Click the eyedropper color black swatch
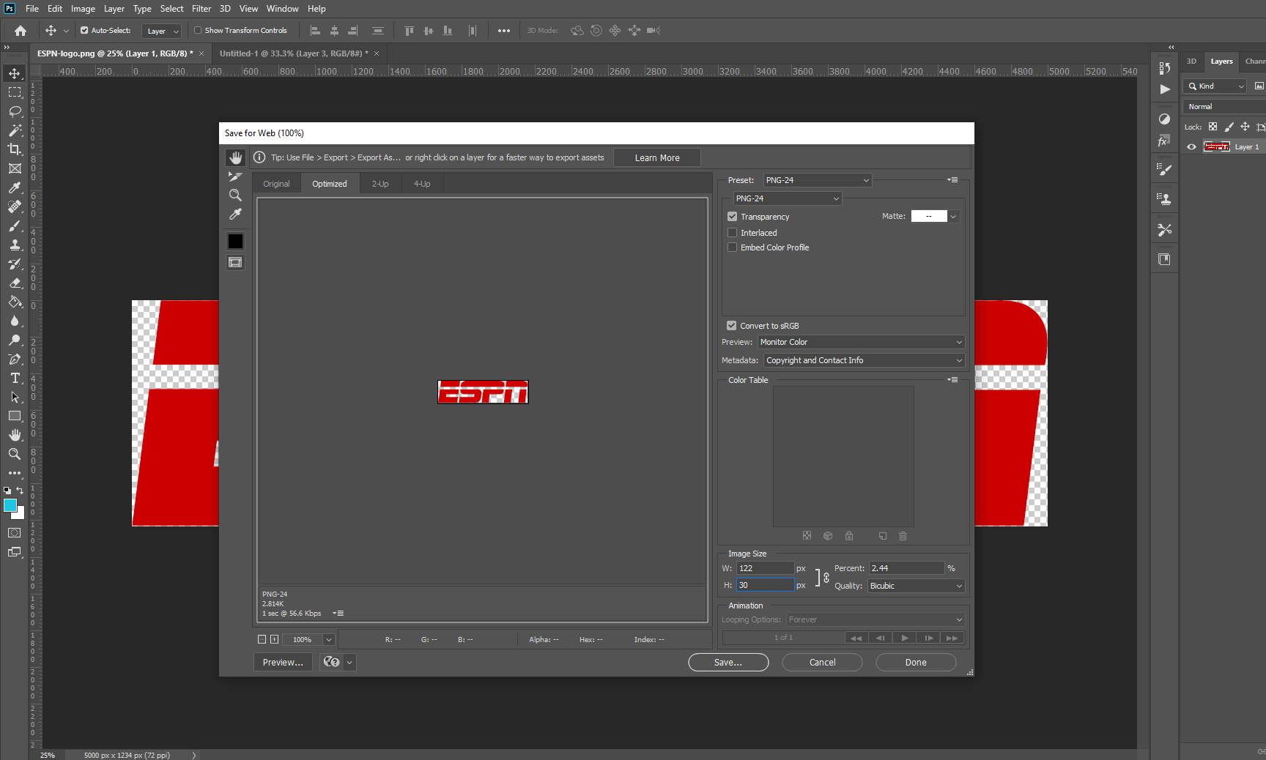Image resolution: width=1266 pixels, height=760 pixels. (x=235, y=242)
